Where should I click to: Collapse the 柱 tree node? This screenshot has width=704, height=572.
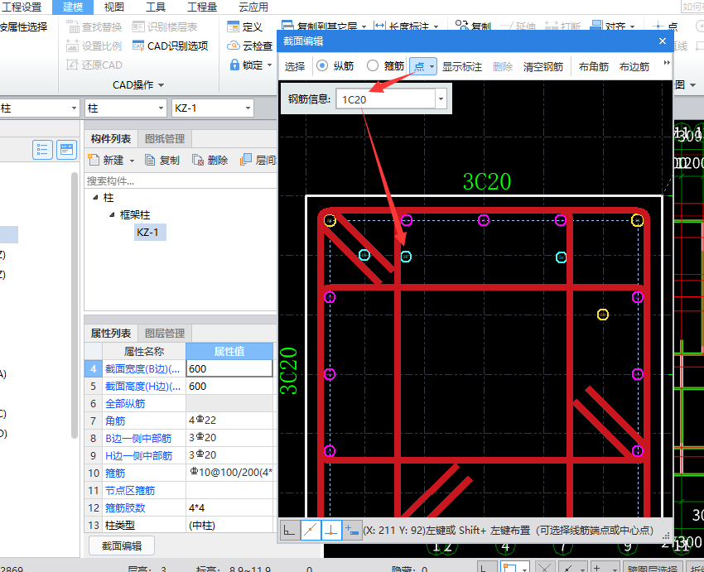[95, 197]
